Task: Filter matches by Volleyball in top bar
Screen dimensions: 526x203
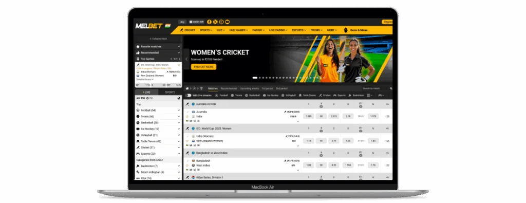Action: click(289, 95)
